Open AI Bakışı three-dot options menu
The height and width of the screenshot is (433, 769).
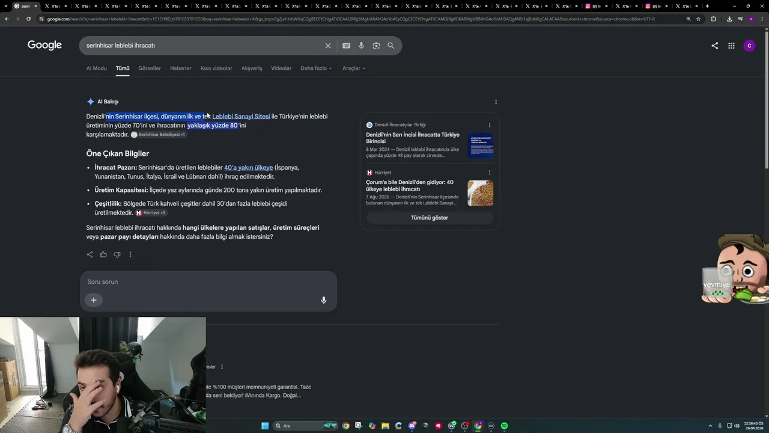496,102
